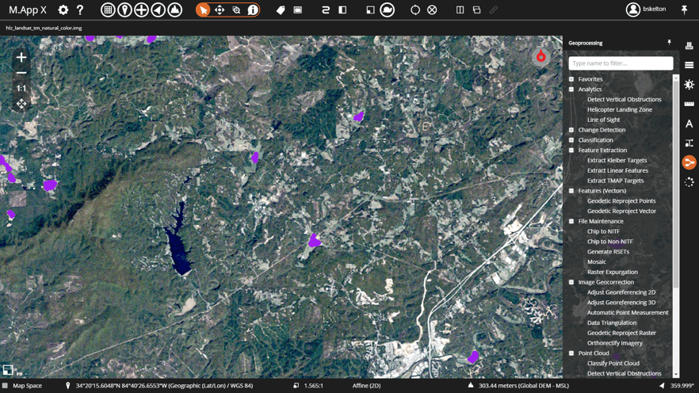Open Line of Sight tool

point(603,120)
